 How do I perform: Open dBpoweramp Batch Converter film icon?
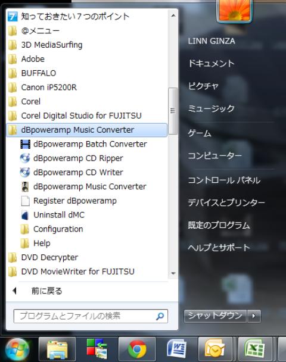click(25, 144)
